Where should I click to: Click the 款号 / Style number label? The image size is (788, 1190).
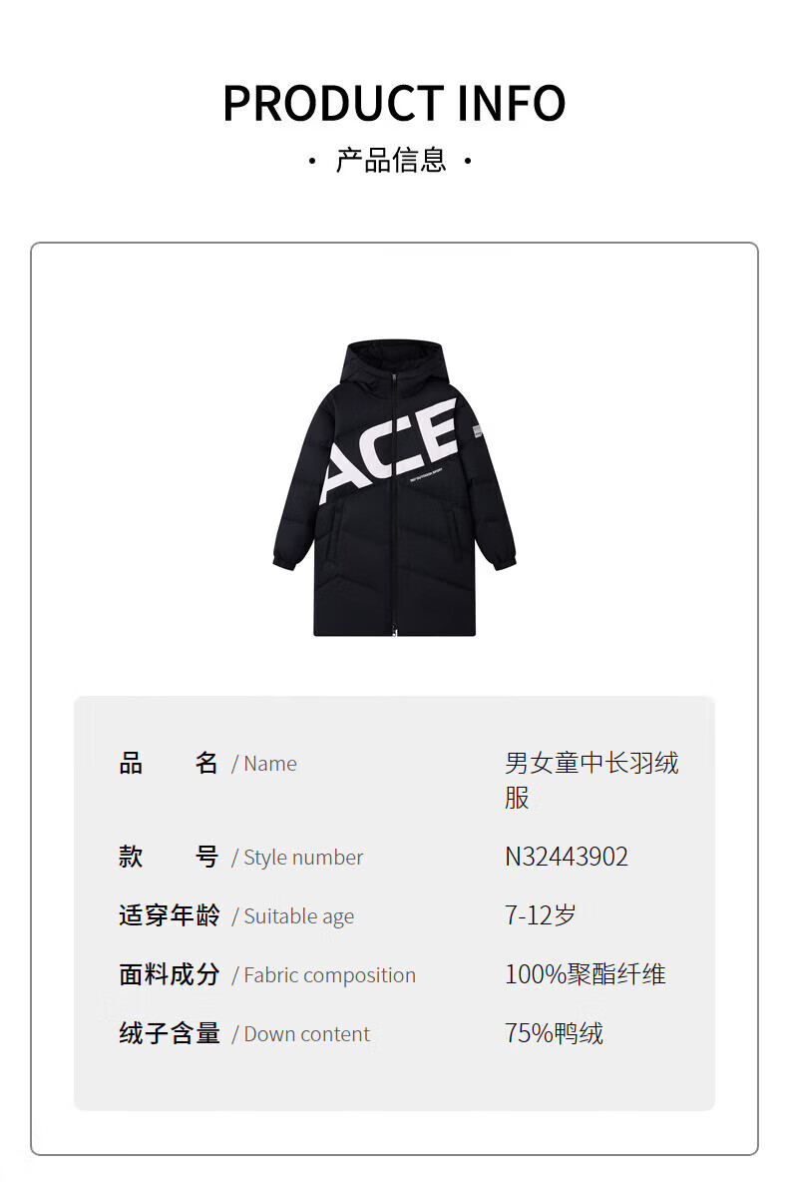click(240, 857)
